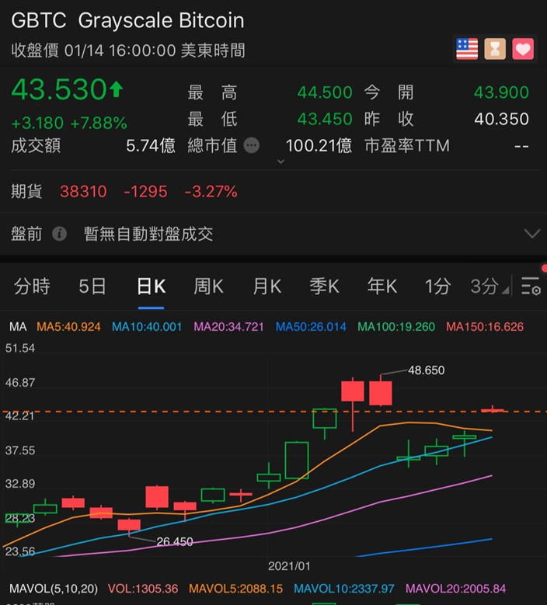Tap the MA150:16.626 value
547x605 pixels.
tap(485, 327)
